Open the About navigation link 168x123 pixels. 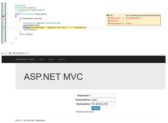(51, 59)
